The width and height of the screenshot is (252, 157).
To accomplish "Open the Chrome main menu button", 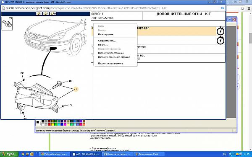I will pyautogui.click(x=249, y=8).
